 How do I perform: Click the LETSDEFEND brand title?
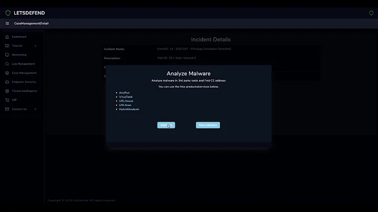click(x=29, y=13)
